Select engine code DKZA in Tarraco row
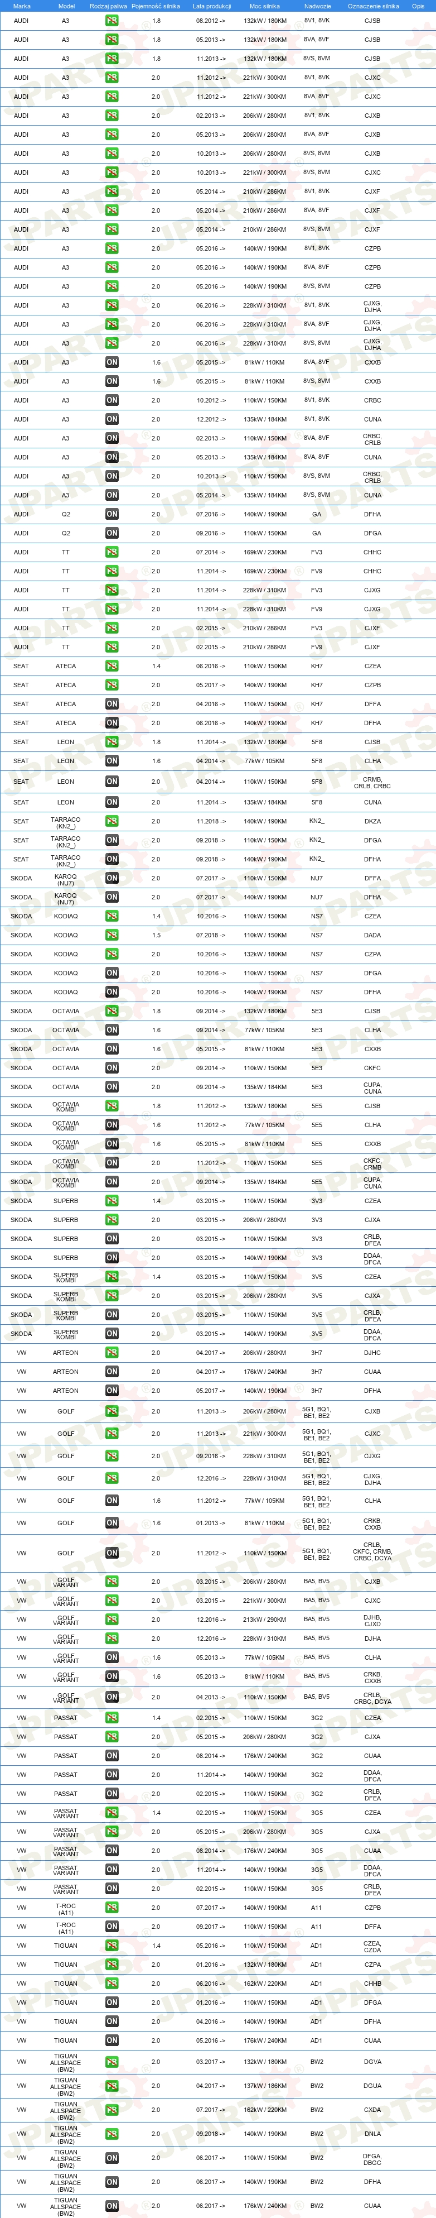 click(372, 821)
